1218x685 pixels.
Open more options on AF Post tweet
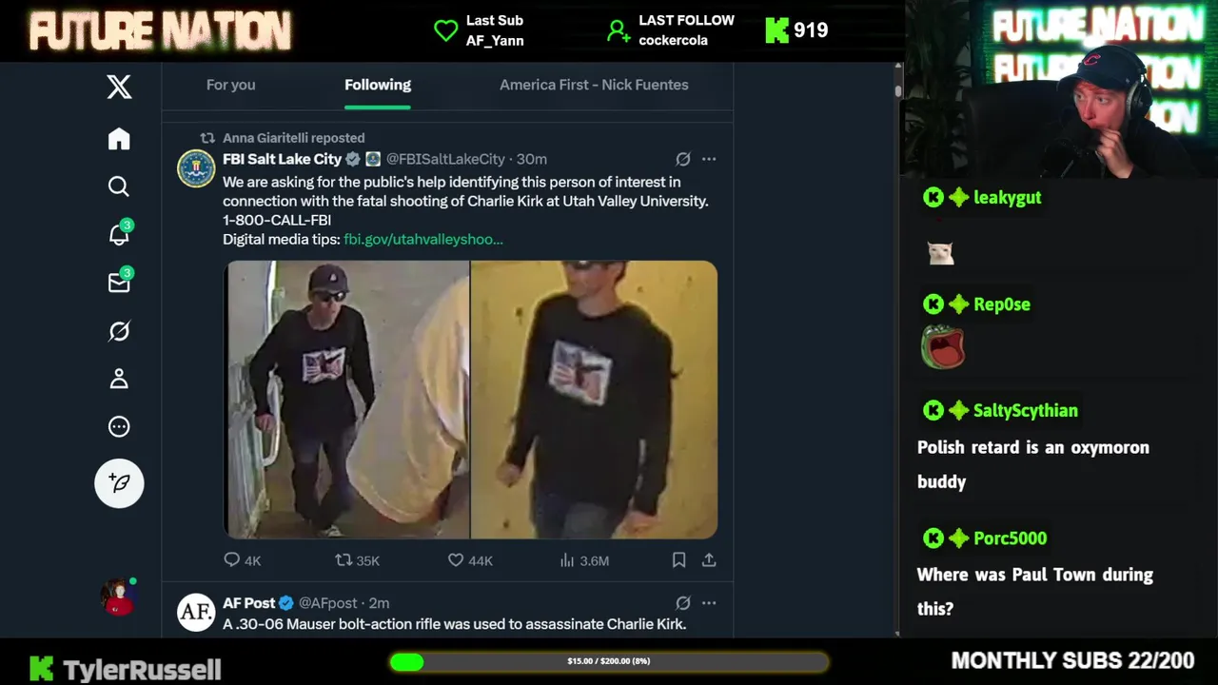tap(709, 603)
